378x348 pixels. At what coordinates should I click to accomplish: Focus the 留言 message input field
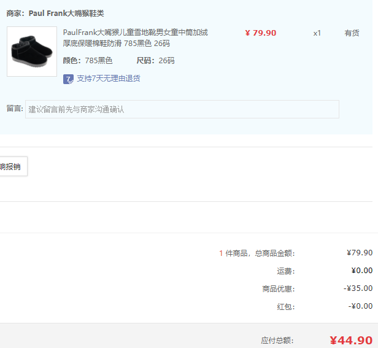click(182, 109)
